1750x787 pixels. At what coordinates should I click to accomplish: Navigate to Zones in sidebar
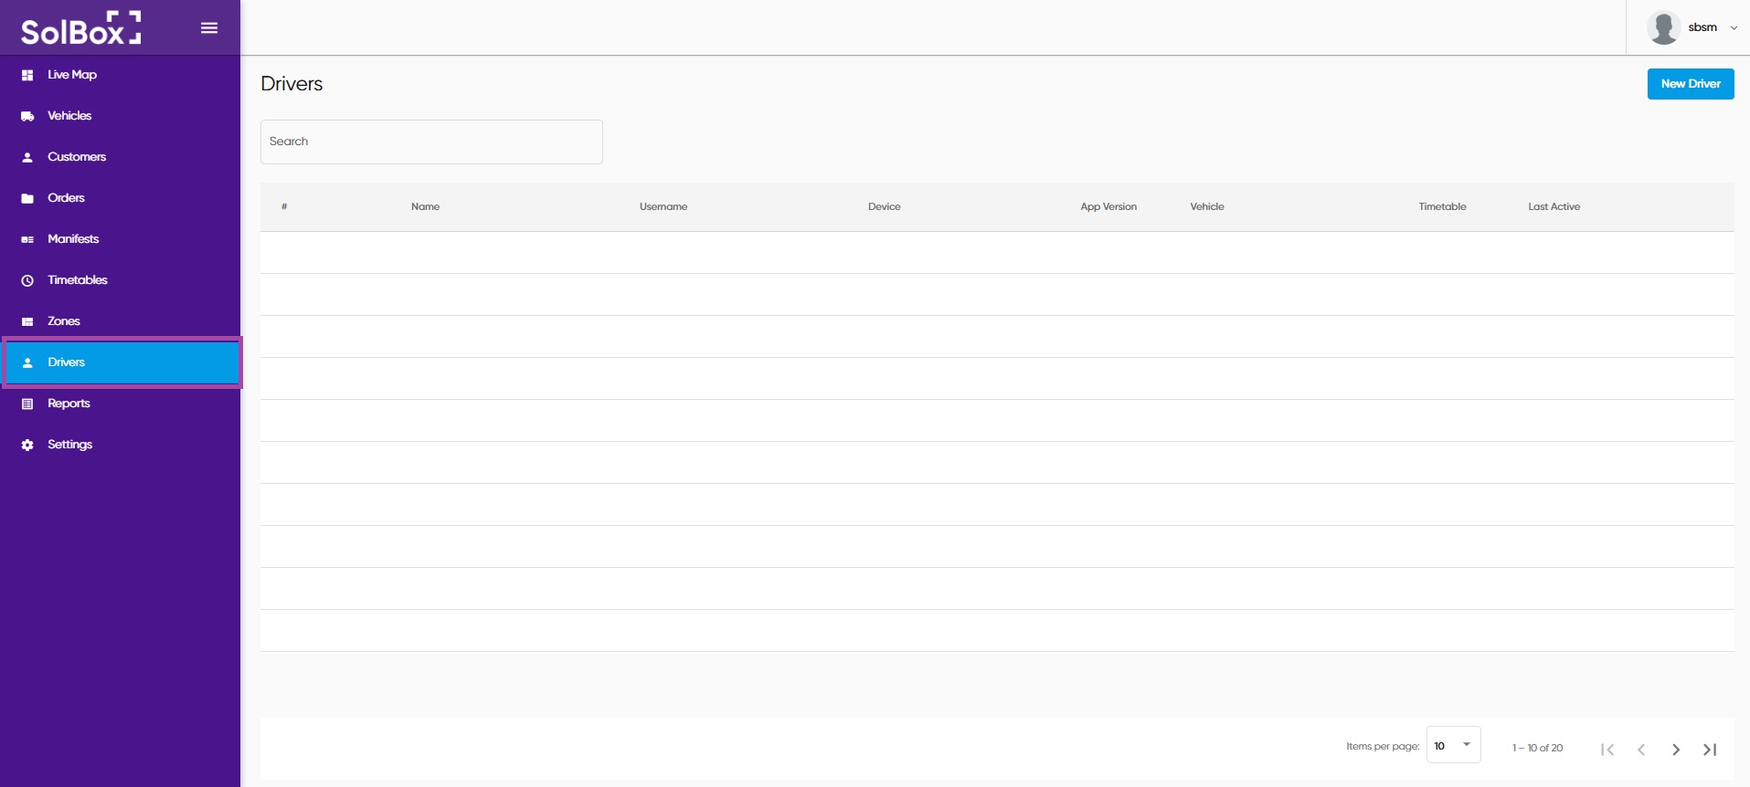pos(64,321)
